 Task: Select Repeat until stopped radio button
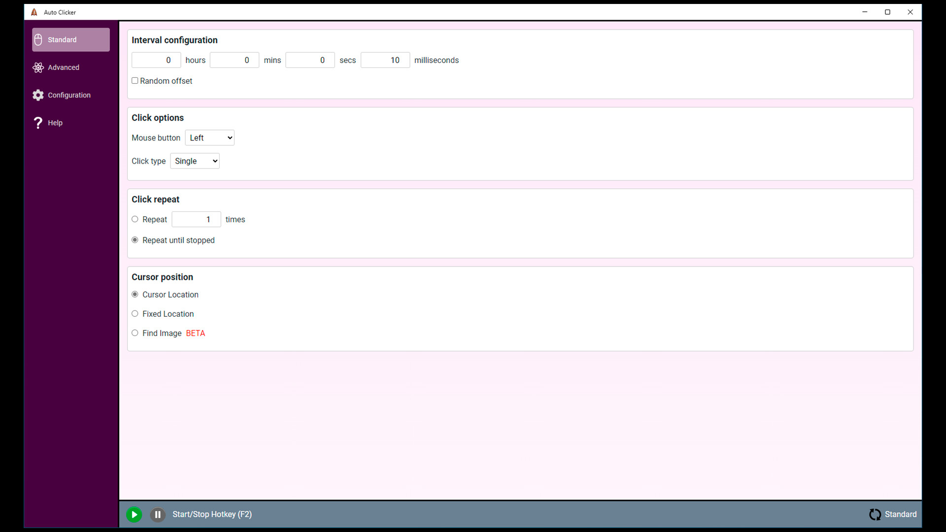pos(135,240)
